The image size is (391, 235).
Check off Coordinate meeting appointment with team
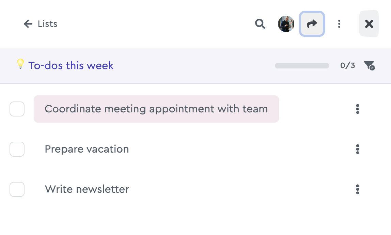point(17,109)
